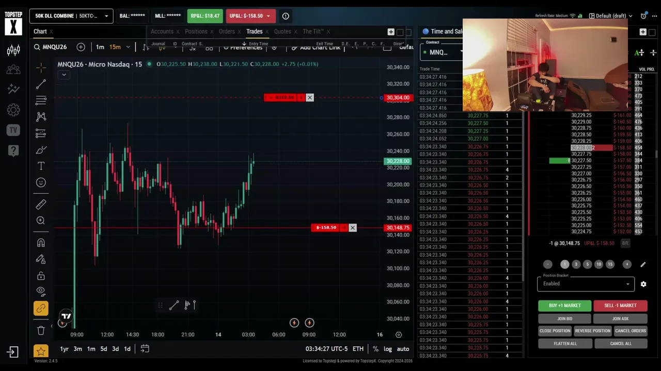Toggle auto scale on price axis
This screenshot has height=371, width=661.
tap(403, 349)
